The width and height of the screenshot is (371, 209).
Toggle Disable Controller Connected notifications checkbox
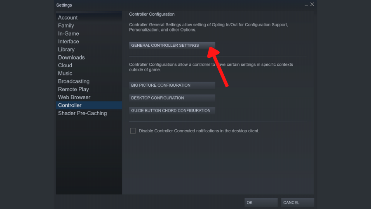(133, 131)
